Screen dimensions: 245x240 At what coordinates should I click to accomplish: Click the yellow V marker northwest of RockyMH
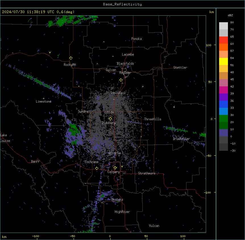(x=50, y=52)
